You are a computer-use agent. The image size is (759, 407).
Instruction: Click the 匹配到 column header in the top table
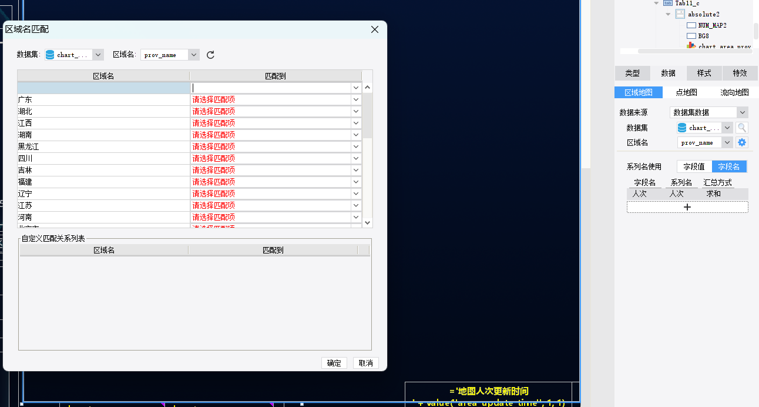click(x=276, y=76)
